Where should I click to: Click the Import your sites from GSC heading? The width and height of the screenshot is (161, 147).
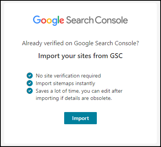coord(80,56)
